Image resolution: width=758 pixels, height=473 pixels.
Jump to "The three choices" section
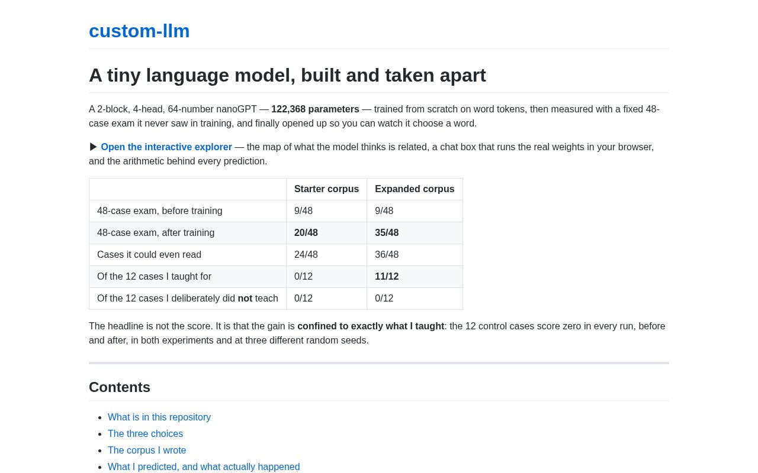coord(145,433)
